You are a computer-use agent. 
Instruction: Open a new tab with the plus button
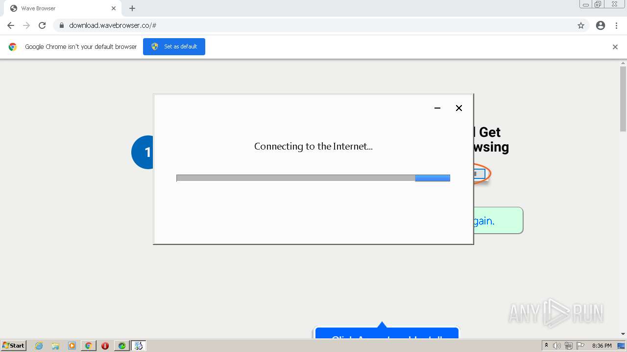(x=132, y=8)
